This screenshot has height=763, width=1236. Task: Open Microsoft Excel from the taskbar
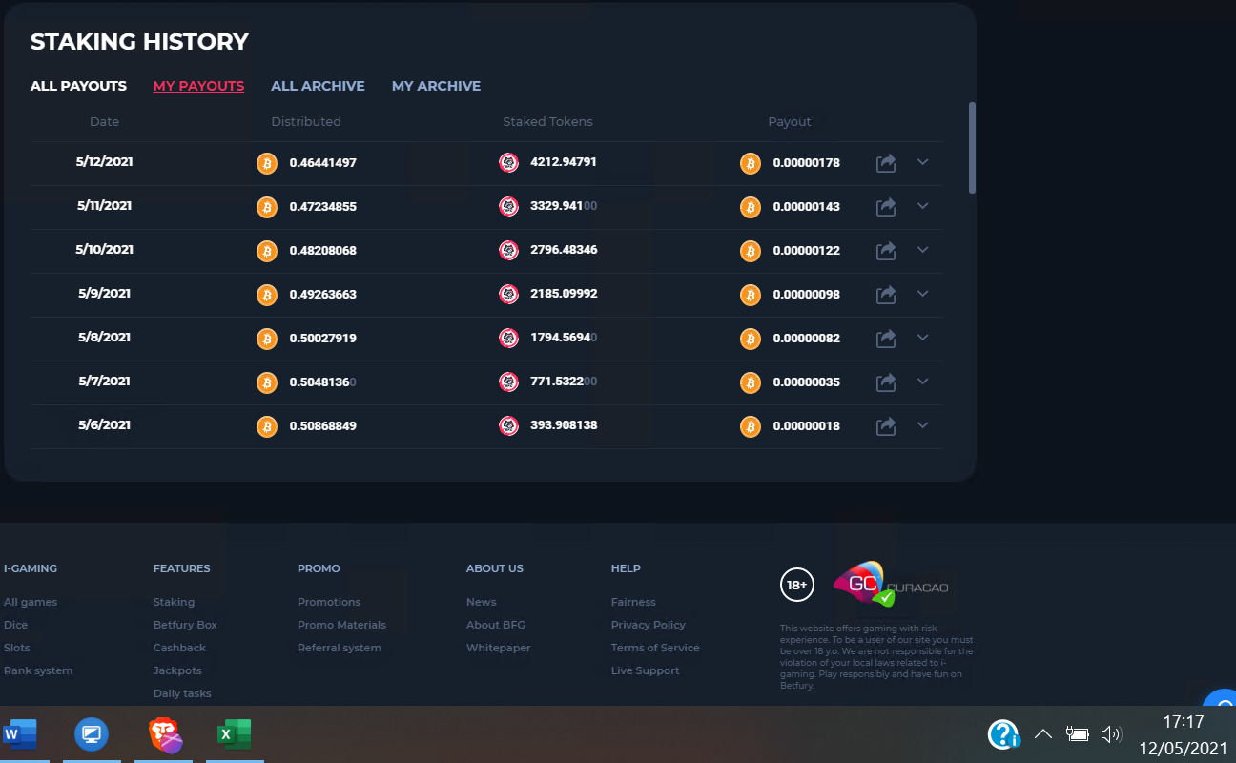click(234, 734)
